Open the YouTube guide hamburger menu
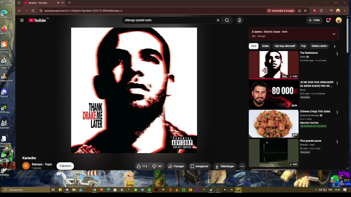This screenshot has height=197, width=351. click(22, 20)
